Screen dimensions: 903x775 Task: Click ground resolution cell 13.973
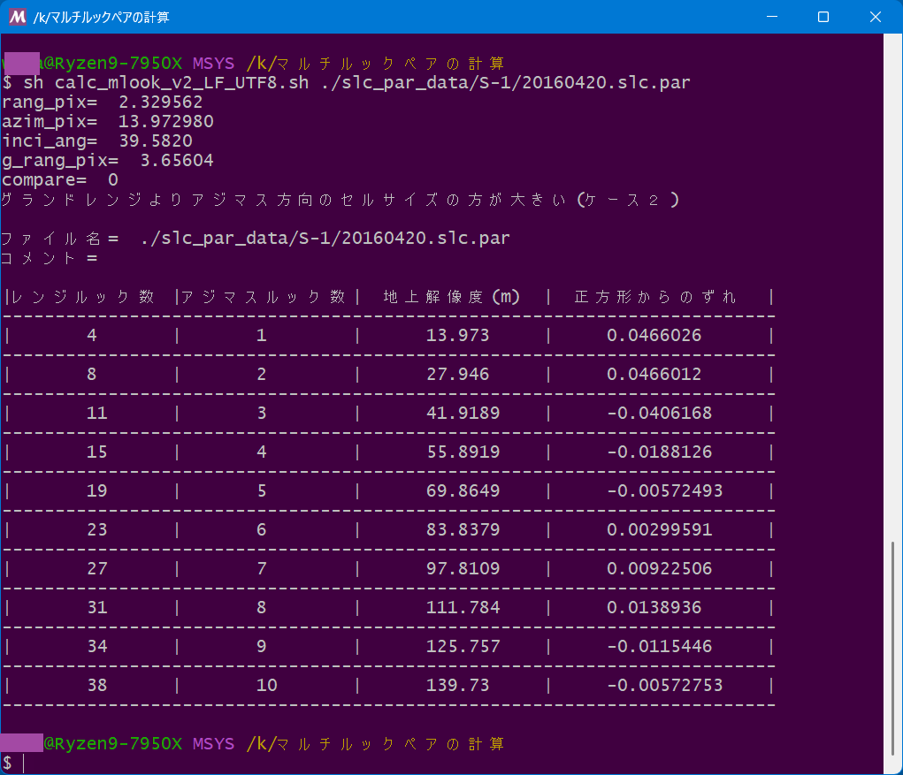(458, 336)
